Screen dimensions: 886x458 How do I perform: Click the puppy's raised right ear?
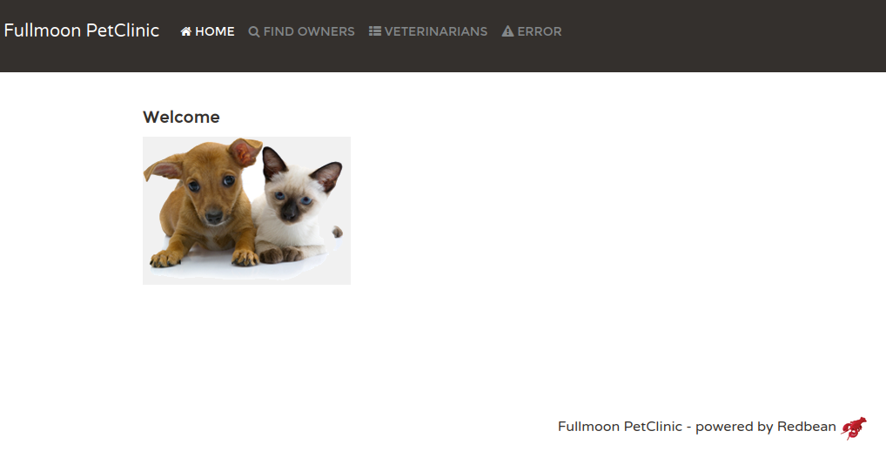point(245,152)
